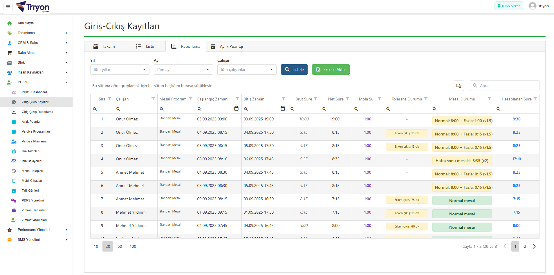Image resolution: width=554 pixels, height=275 pixels.
Task: Set page size to 50 rows
Action: point(120,246)
